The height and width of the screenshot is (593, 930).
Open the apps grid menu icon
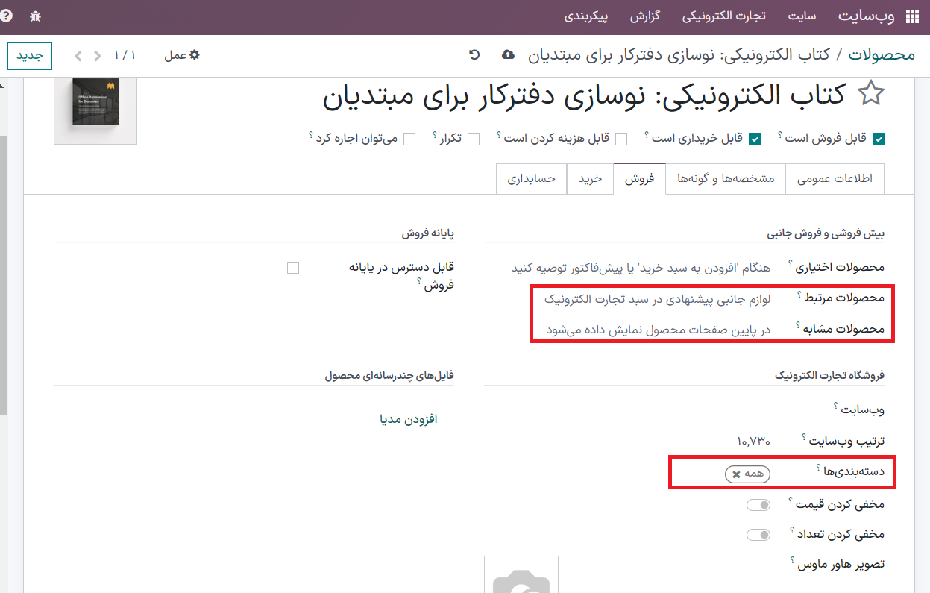click(912, 16)
